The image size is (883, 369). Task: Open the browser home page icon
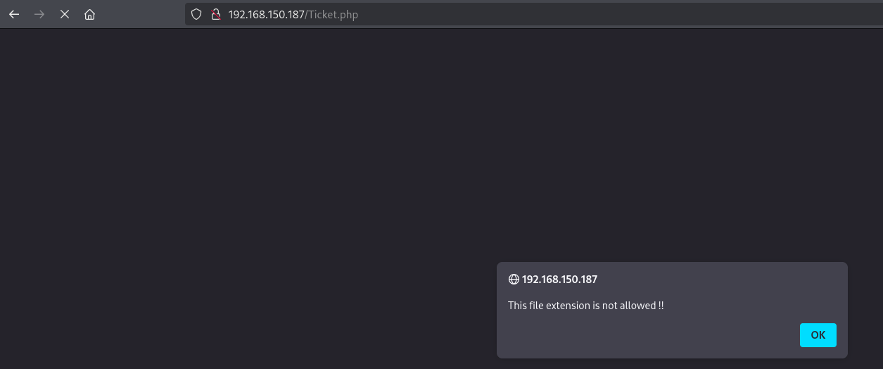(89, 14)
